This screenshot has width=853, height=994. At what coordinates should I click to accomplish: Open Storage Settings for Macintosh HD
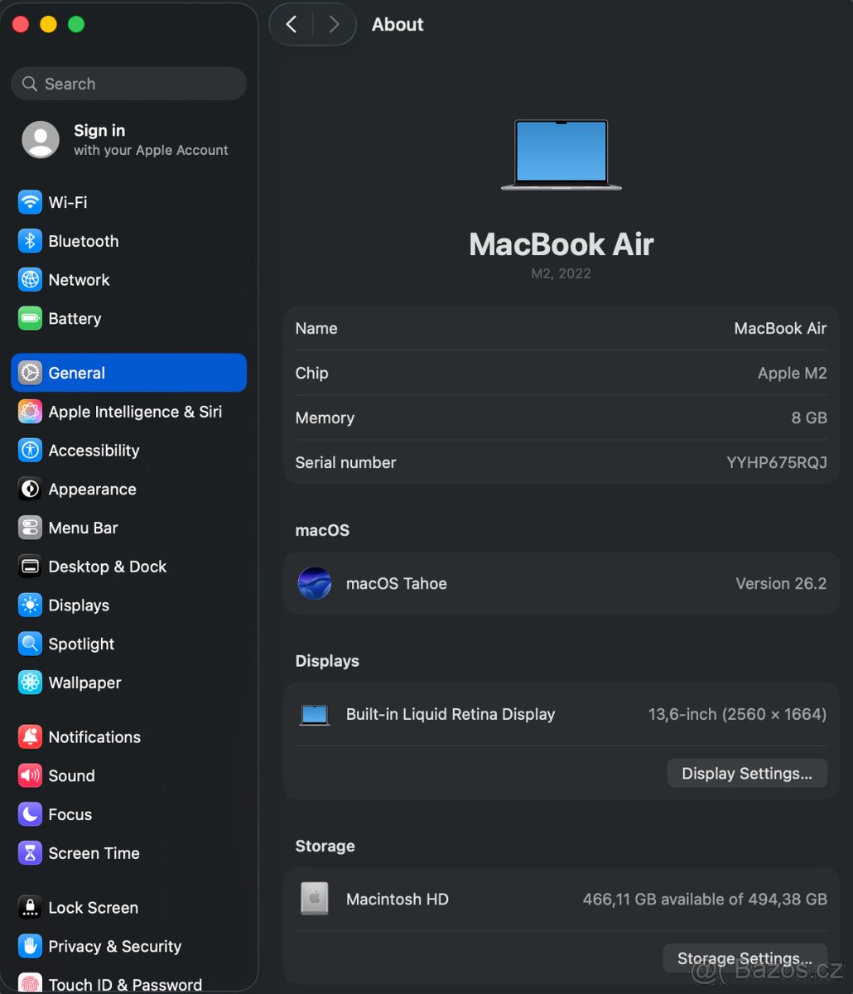pos(745,958)
